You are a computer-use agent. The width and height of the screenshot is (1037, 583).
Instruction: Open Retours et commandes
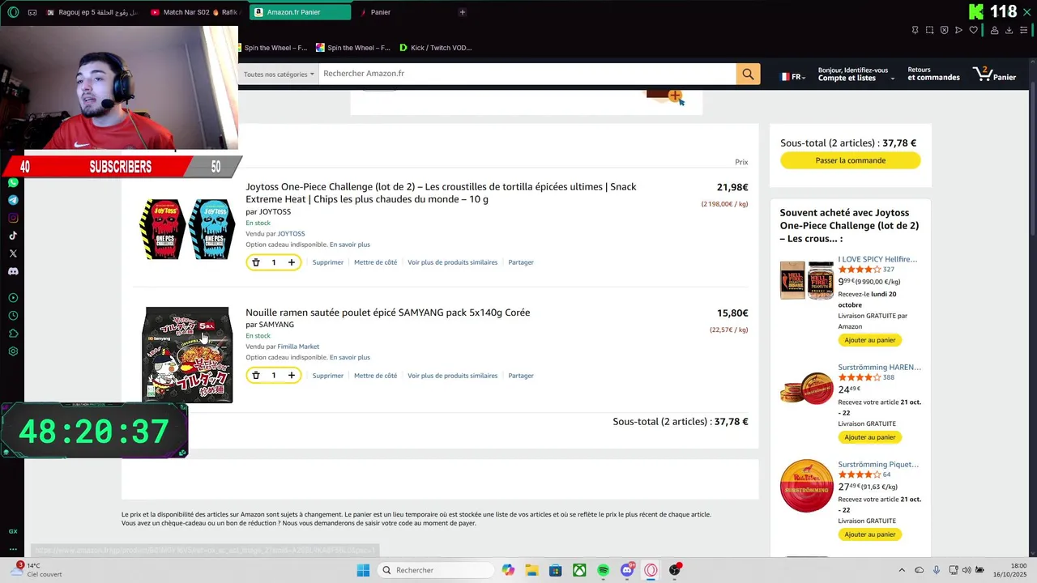pyautogui.click(x=933, y=74)
